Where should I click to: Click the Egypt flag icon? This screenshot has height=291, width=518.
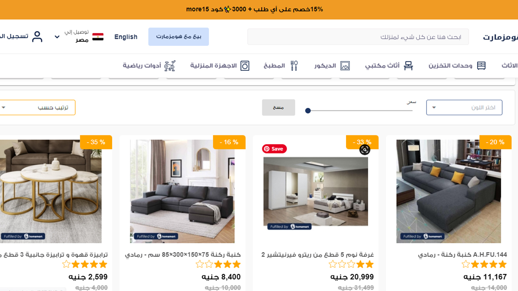[98, 37]
